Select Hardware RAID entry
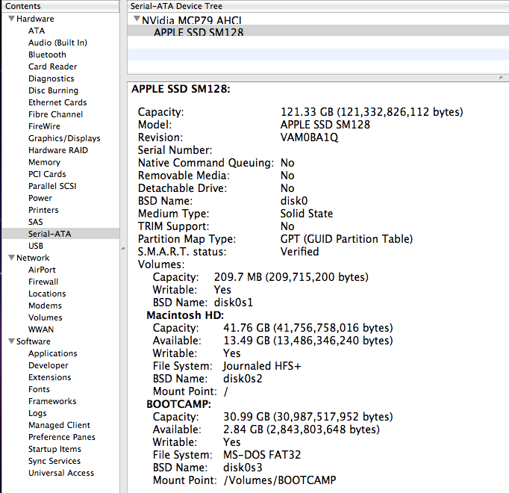Image resolution: width=509 pixels, height=493 pixels. tap(58, 150)
